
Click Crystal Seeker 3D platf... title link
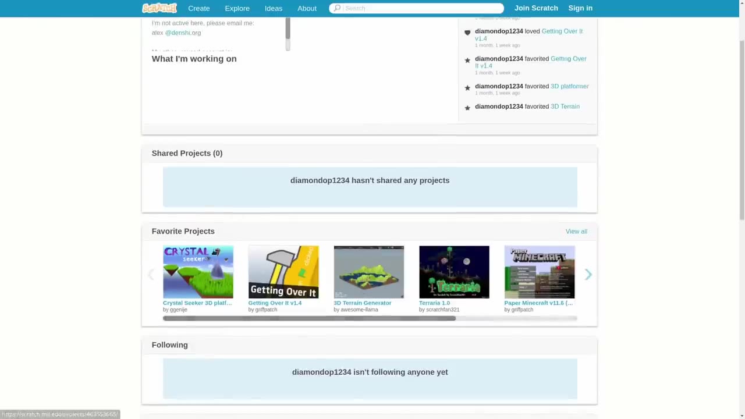click(197, 303)
